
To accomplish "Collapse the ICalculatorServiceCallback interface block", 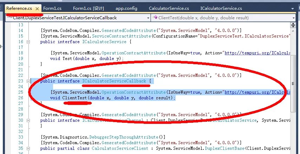I will 29,81.
